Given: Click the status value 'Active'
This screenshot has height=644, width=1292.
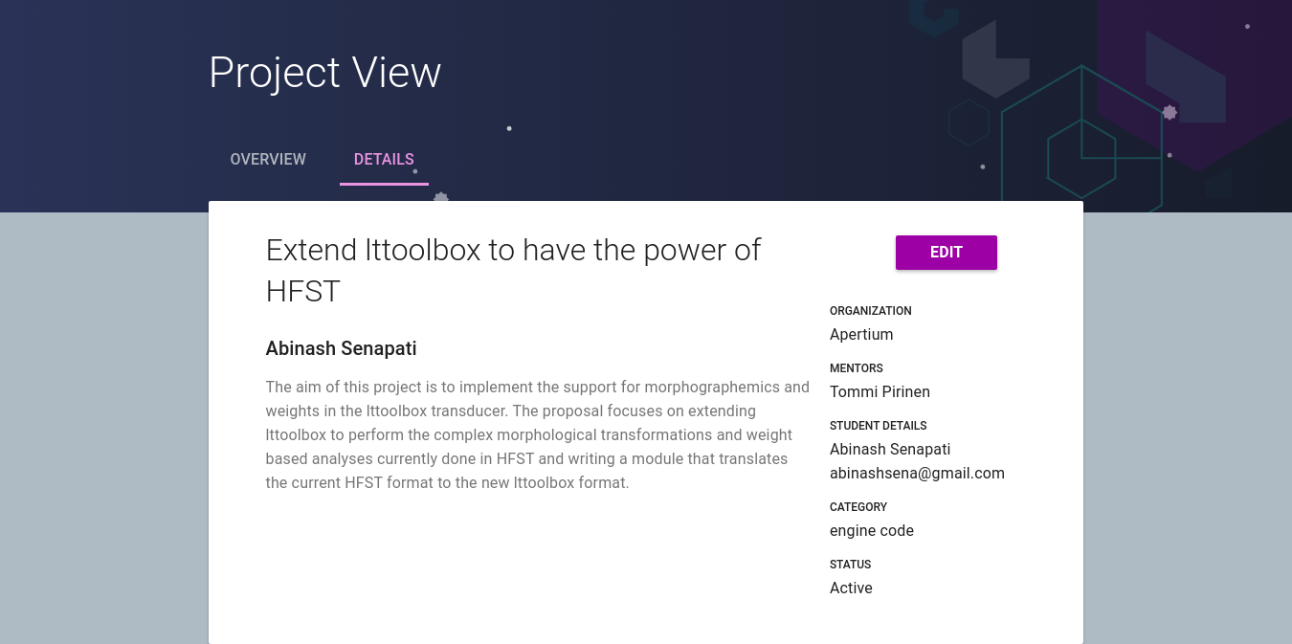Looking at the screenshot, I should tap(851, 588).
